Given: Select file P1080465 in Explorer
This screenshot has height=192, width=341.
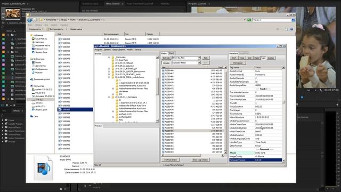Looking at the screenshot, I should click(x=64, y=39).
